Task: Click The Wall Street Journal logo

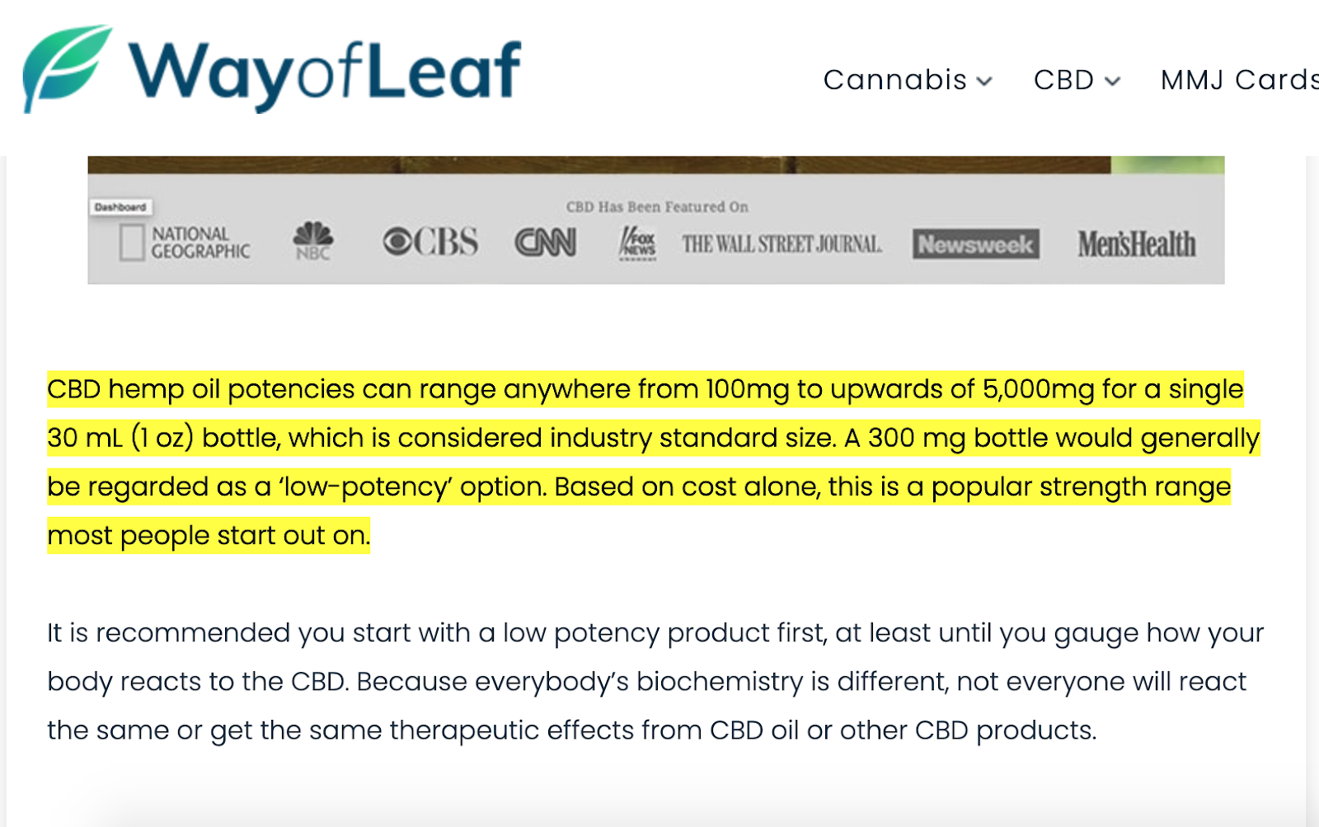Action: [x=781, y=242]
